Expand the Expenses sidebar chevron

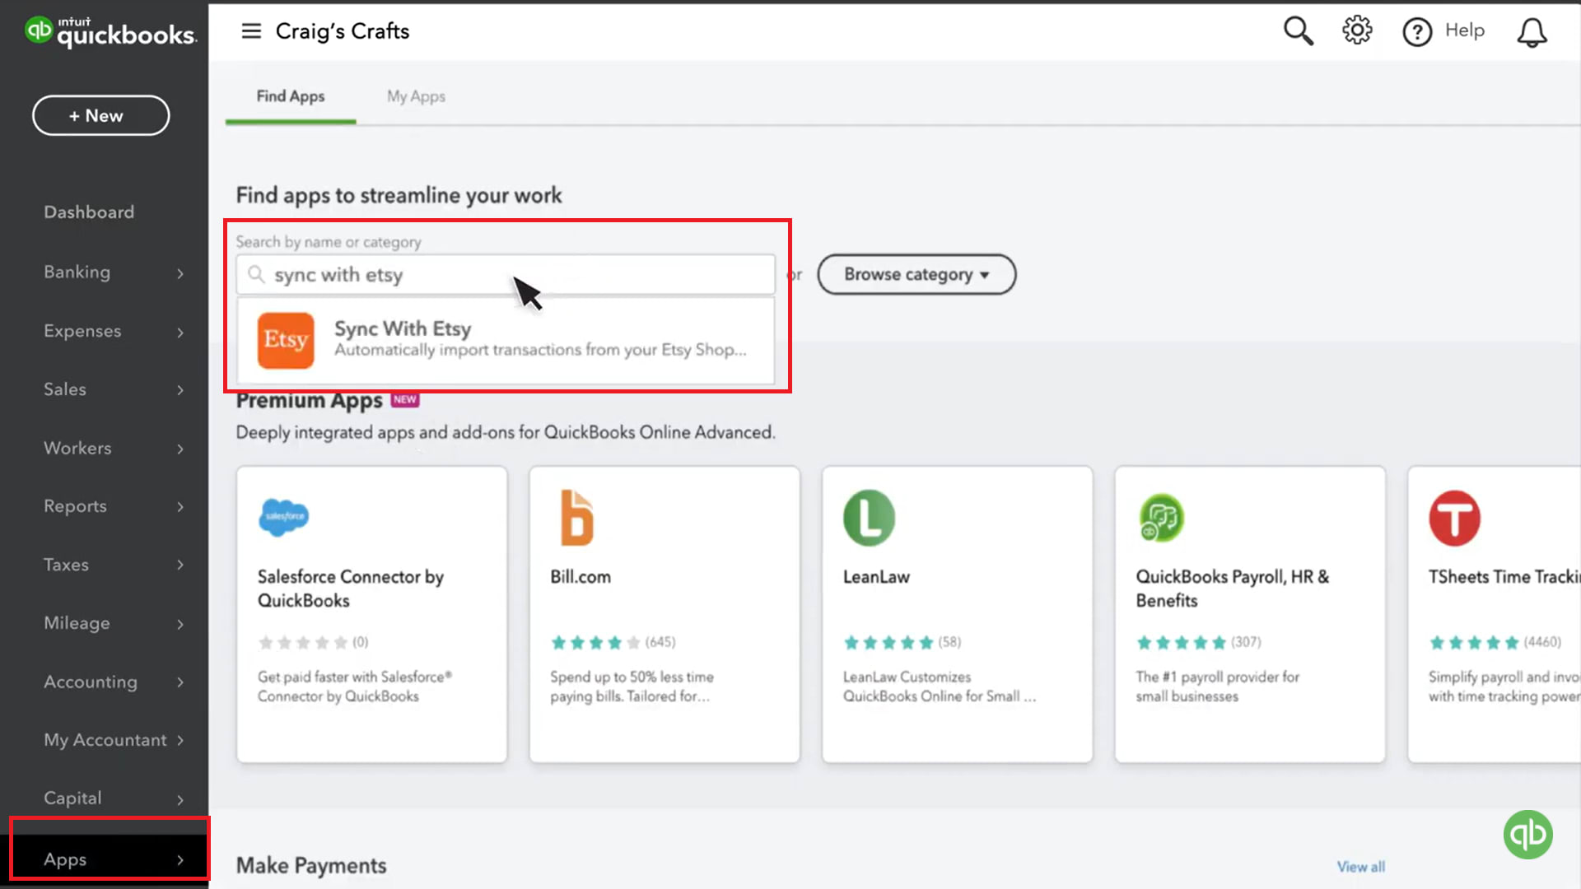180,333
